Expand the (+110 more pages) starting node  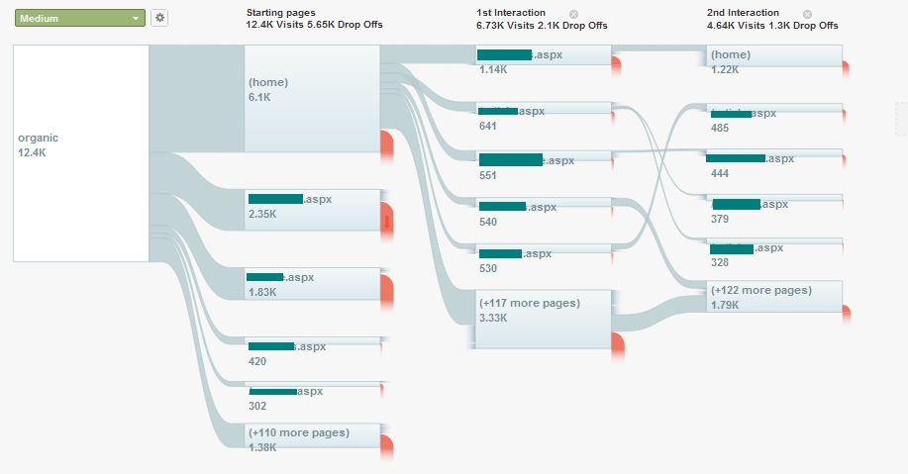[x=313, y=438]
